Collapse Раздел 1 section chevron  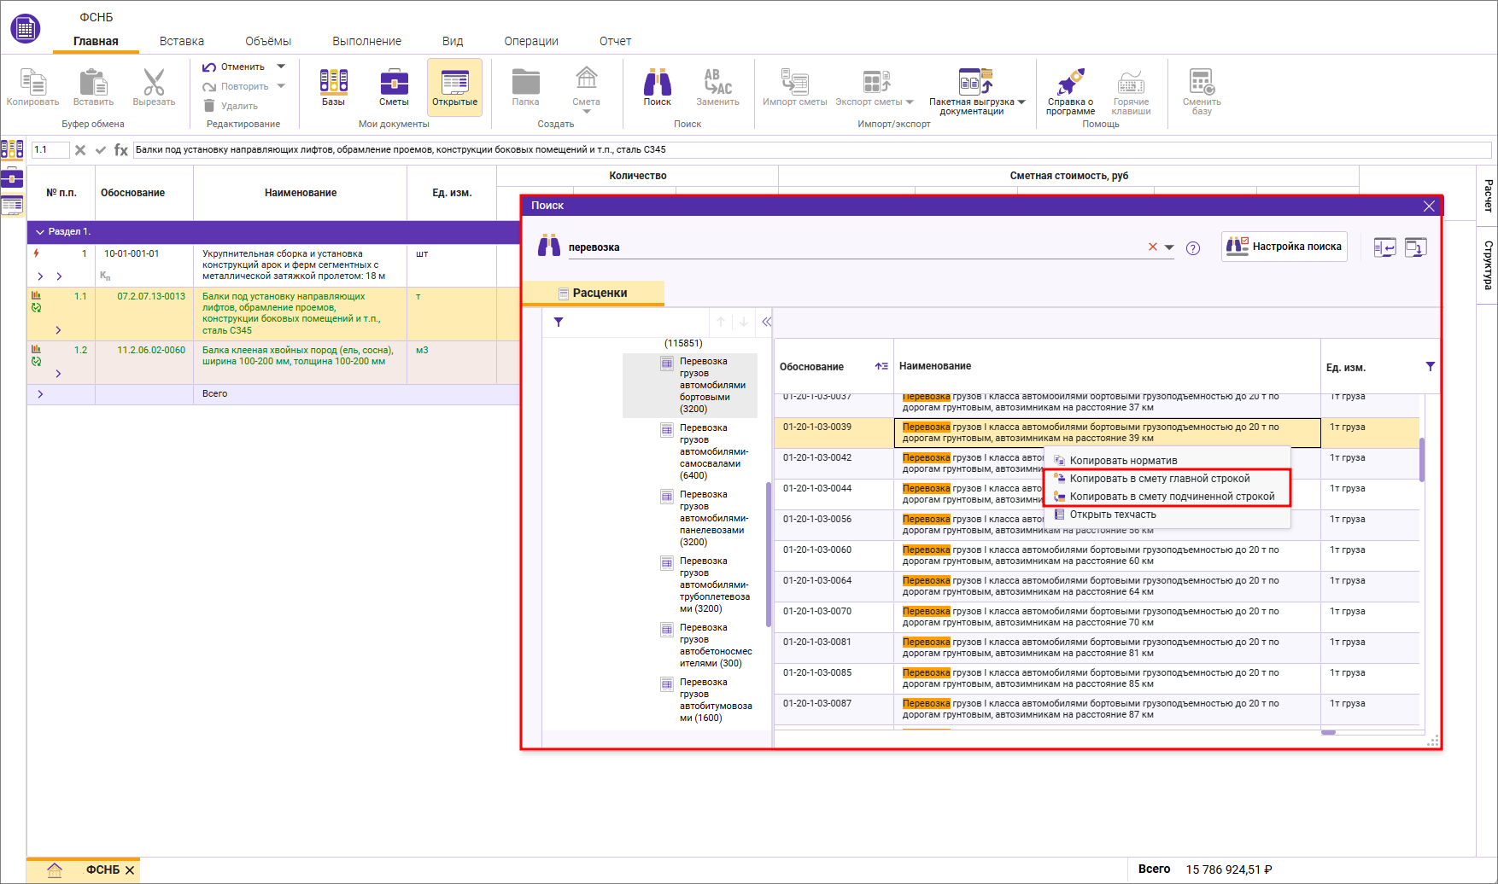point(39,231)
